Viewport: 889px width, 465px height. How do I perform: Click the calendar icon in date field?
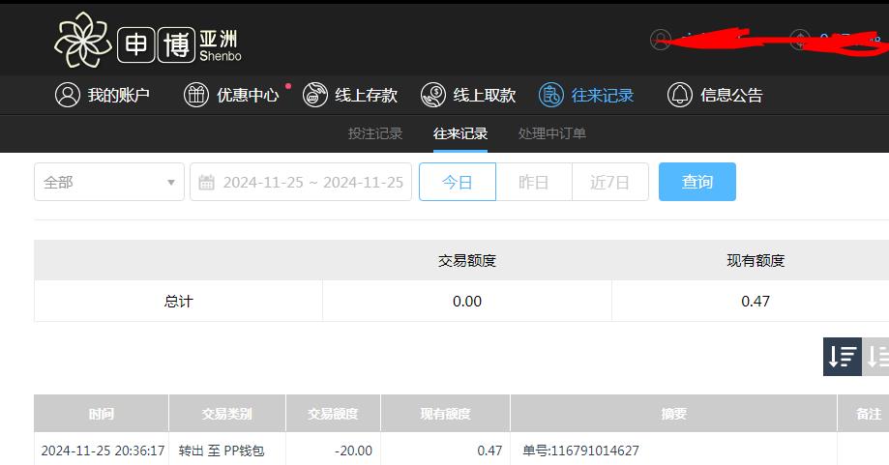[x=206, y=183]
